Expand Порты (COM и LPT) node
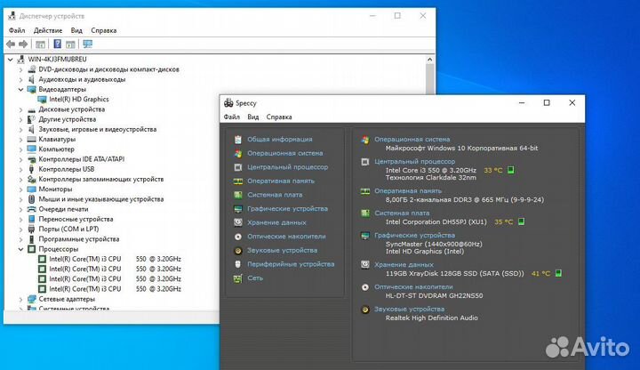640x370 pixels. pos(20,229)
